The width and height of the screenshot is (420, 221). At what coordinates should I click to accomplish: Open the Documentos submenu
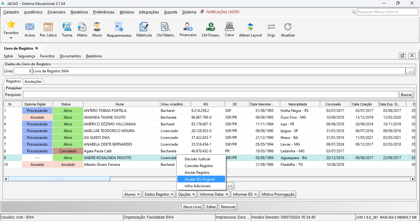pos(70,56)
